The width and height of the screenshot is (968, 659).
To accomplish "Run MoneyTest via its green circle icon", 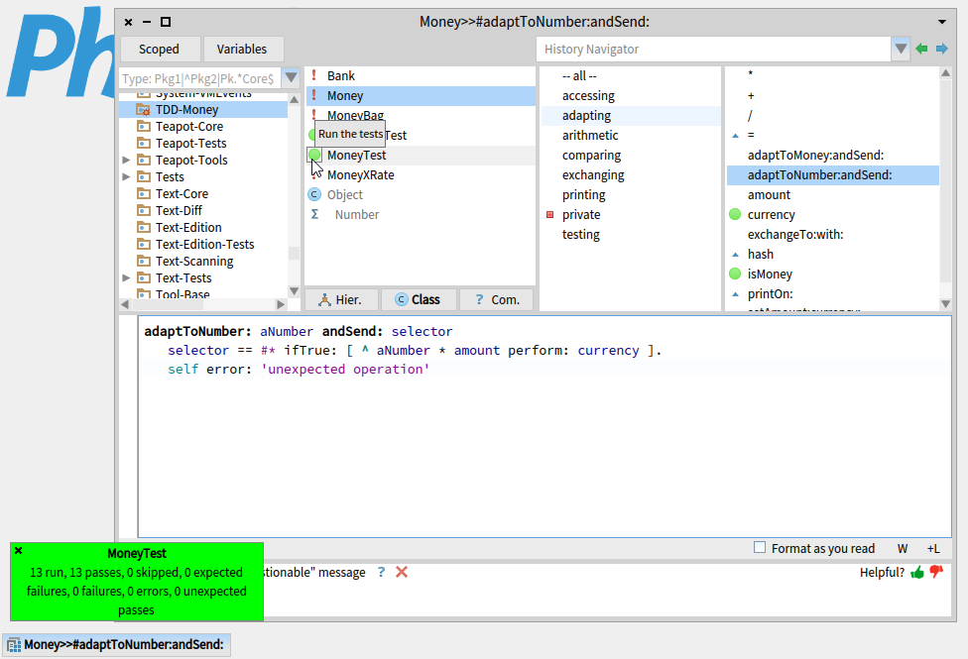I will [x=314, y=155].
